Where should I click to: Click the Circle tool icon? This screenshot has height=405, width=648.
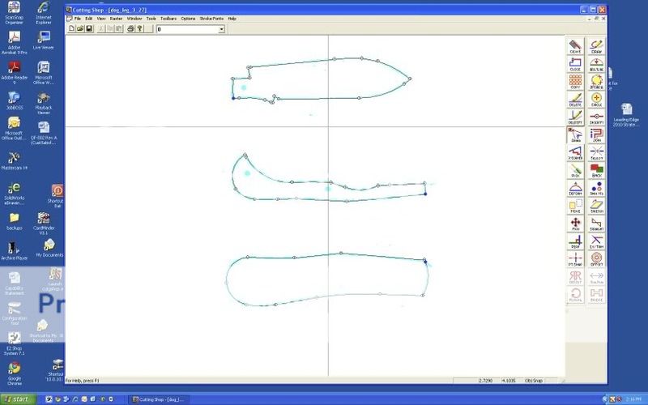pos(597,99)
